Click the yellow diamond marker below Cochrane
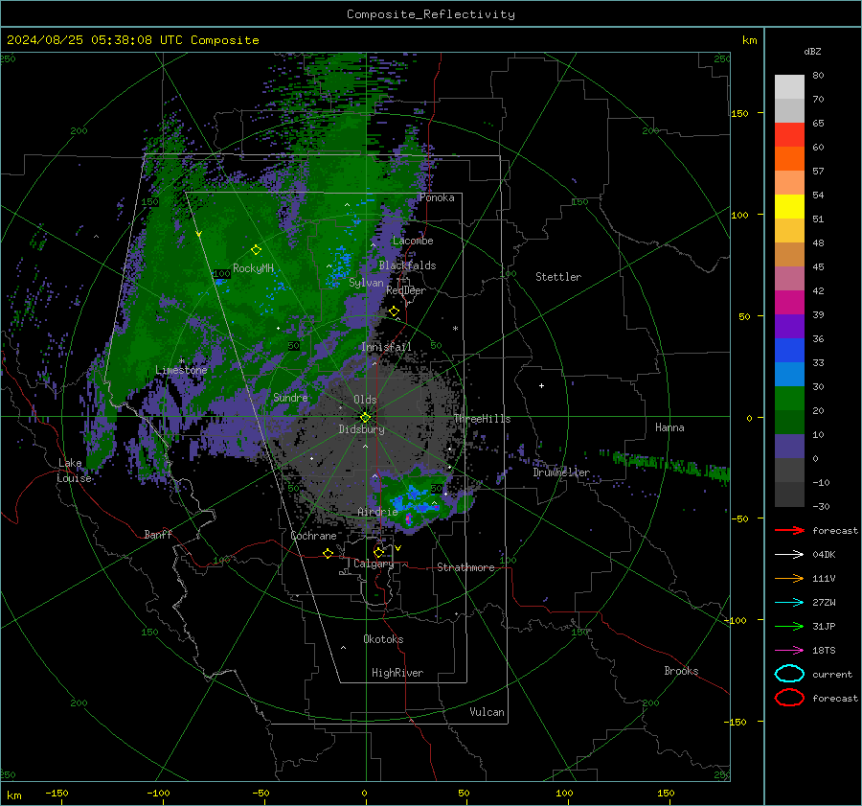Image resolution: width=862 pixels, height=806 pixels. tap(328, 554)
